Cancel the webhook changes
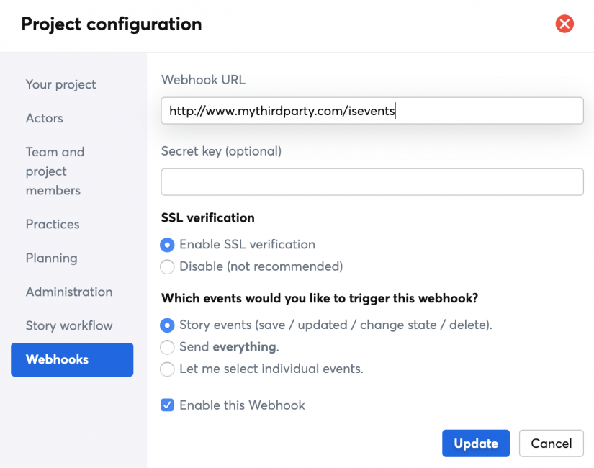 tap(551, 443)
